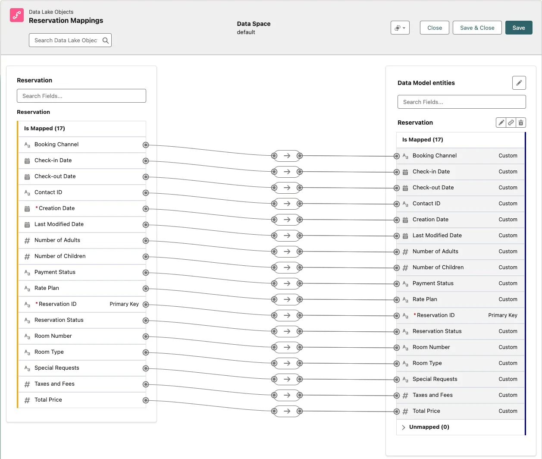Click the Data Model entities Search Fields box
This screenshot has width=542, height=459.
tap(461, 102)
